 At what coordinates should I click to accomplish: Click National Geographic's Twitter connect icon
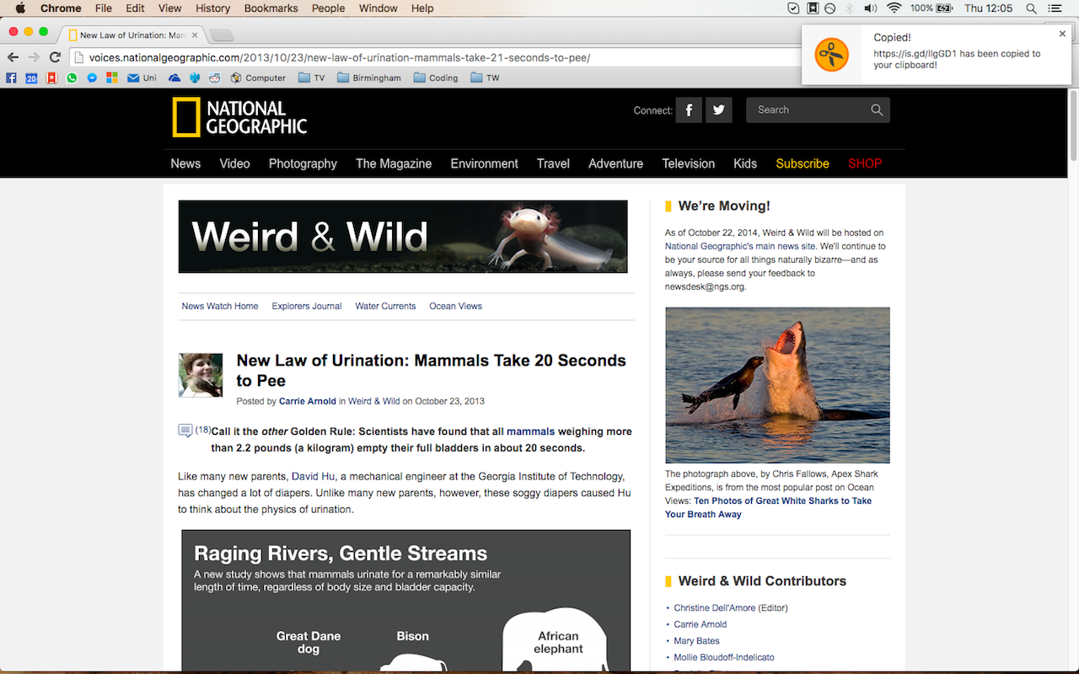718,110
